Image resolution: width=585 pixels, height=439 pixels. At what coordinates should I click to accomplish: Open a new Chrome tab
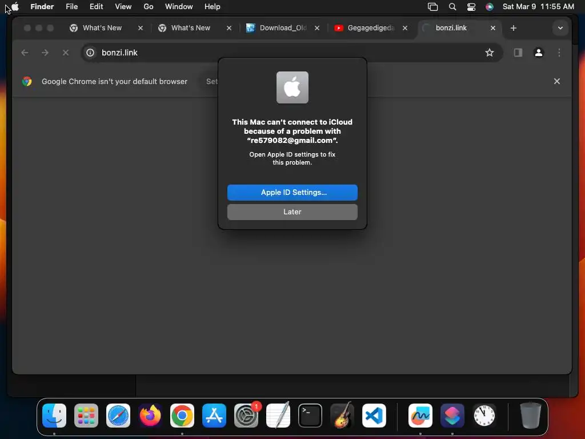(514, 28)
